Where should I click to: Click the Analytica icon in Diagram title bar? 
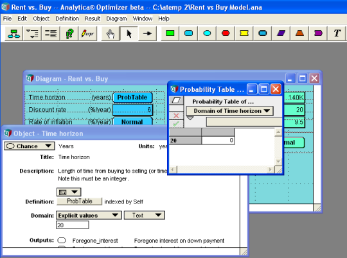(x=30, y=78)
